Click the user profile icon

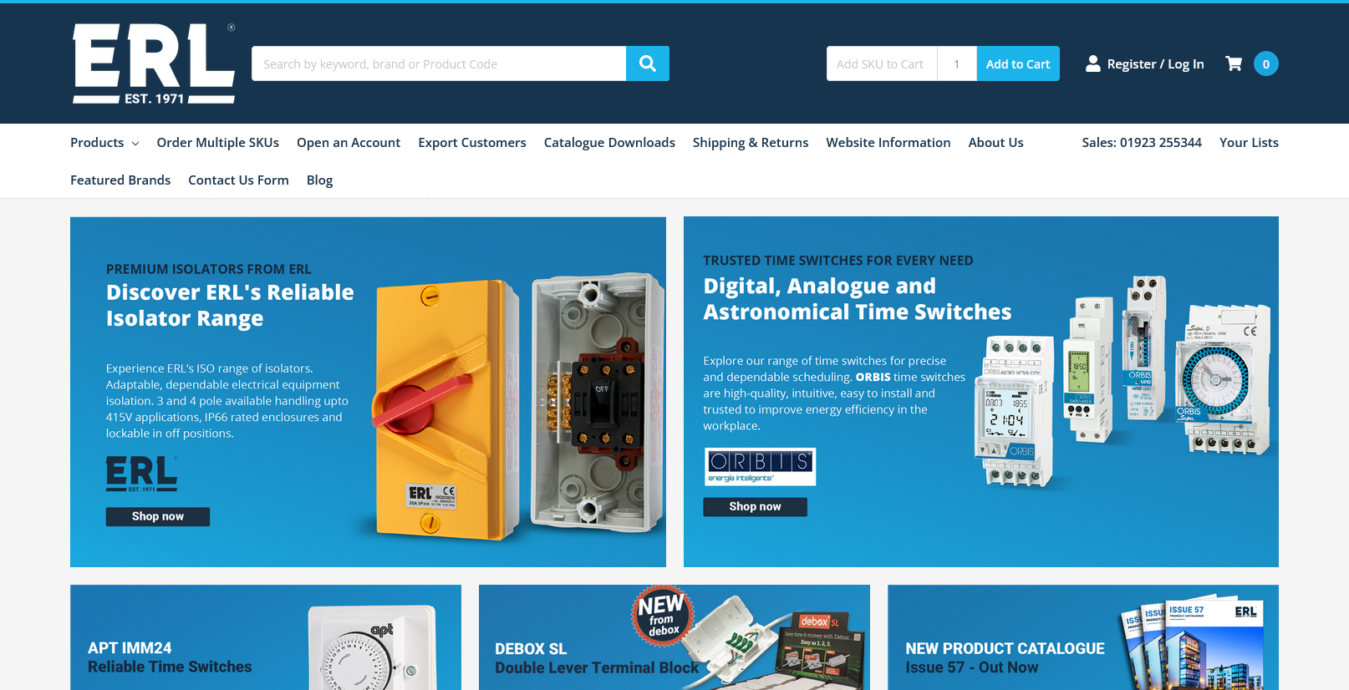point(1092,63)
